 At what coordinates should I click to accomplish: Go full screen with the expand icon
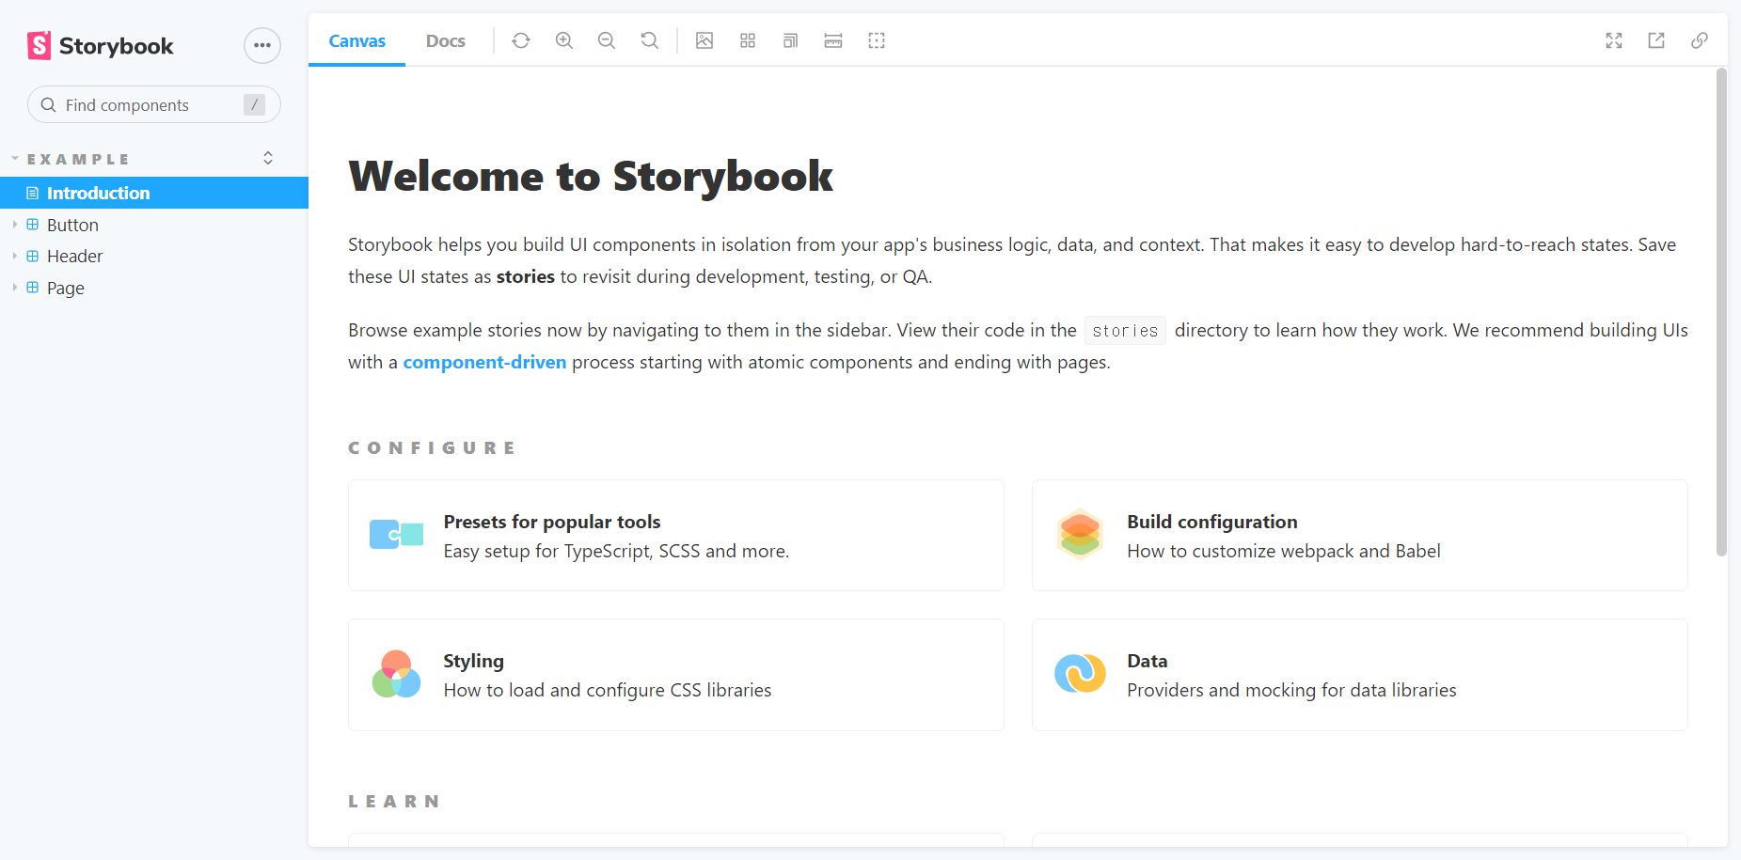pos(1614,40)
